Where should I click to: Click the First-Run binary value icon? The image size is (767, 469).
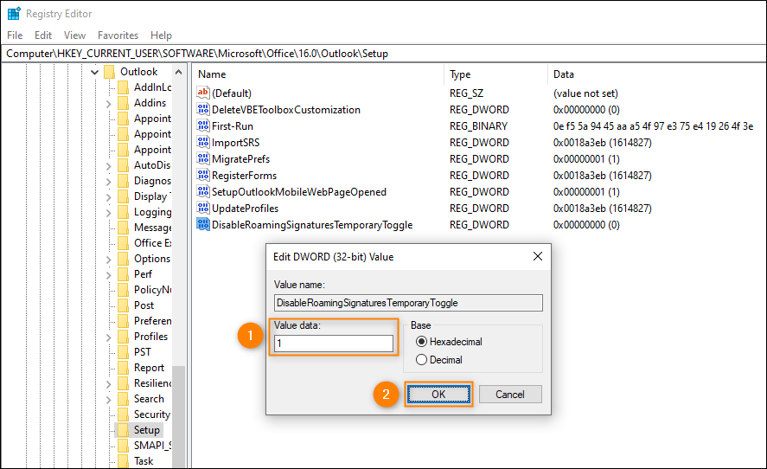pos(203,125)
